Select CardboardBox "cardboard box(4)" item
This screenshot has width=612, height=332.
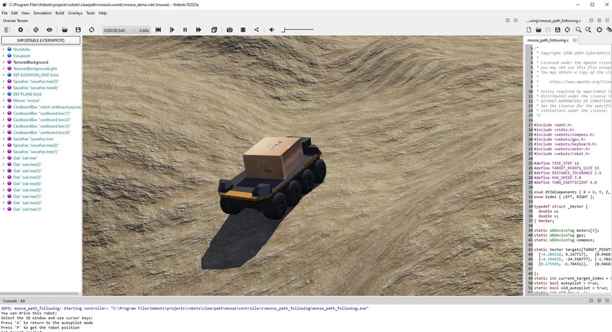(42, 132)
